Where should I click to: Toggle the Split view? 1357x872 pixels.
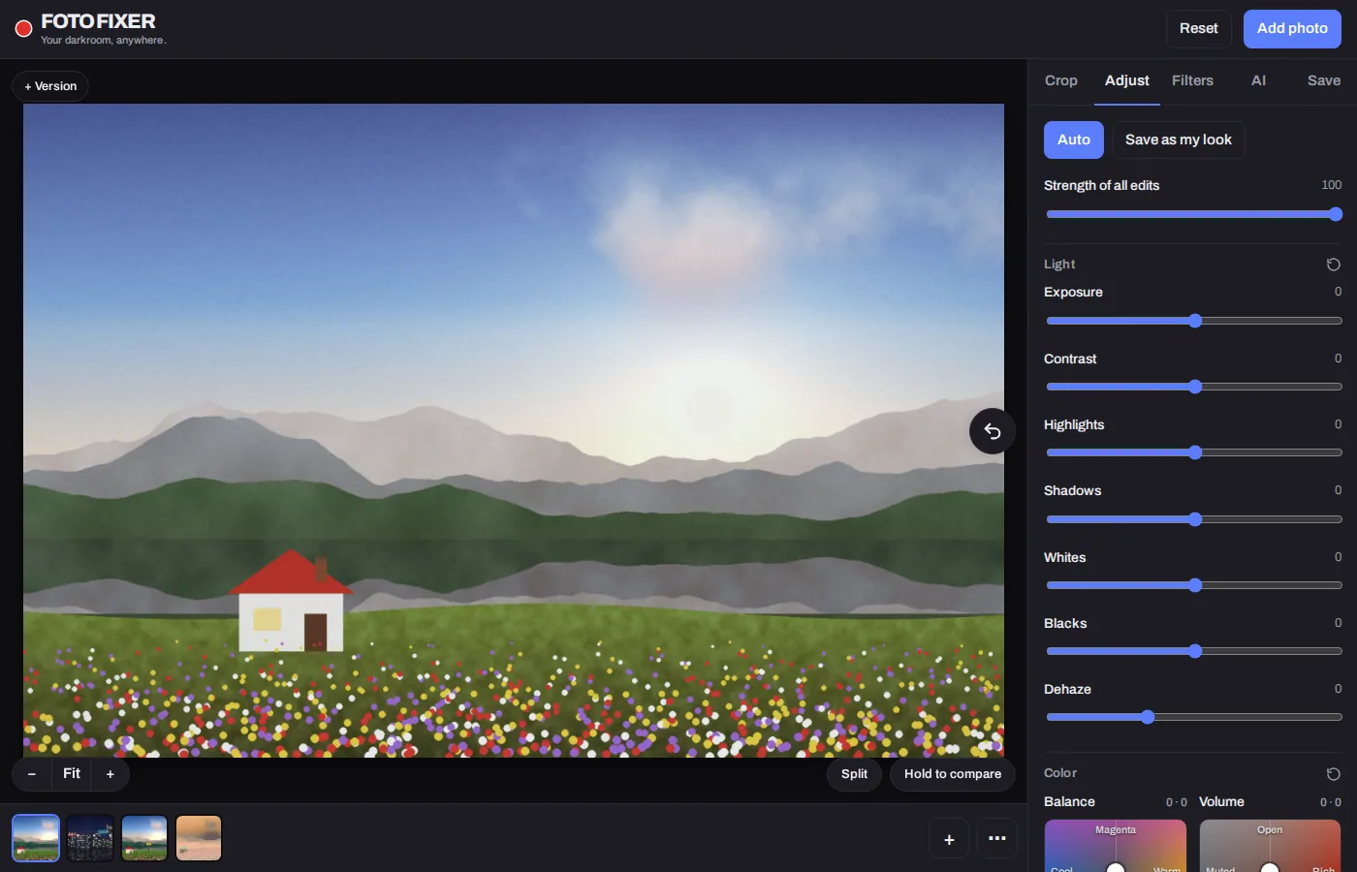[x=854, y=774]
